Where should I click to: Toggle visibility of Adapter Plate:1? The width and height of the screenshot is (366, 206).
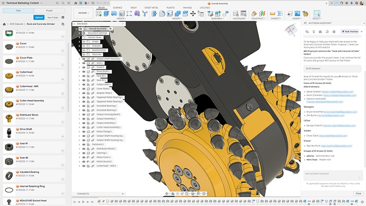click(x=84, y=93)
